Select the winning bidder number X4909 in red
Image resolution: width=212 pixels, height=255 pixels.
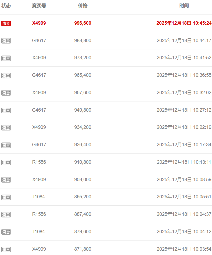(39, 23)
